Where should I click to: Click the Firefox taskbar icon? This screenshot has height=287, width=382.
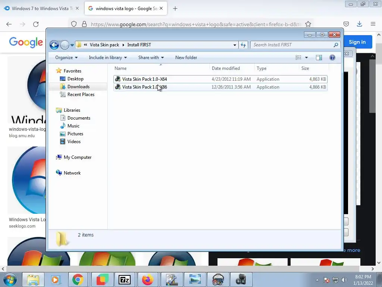coord(148,280)
